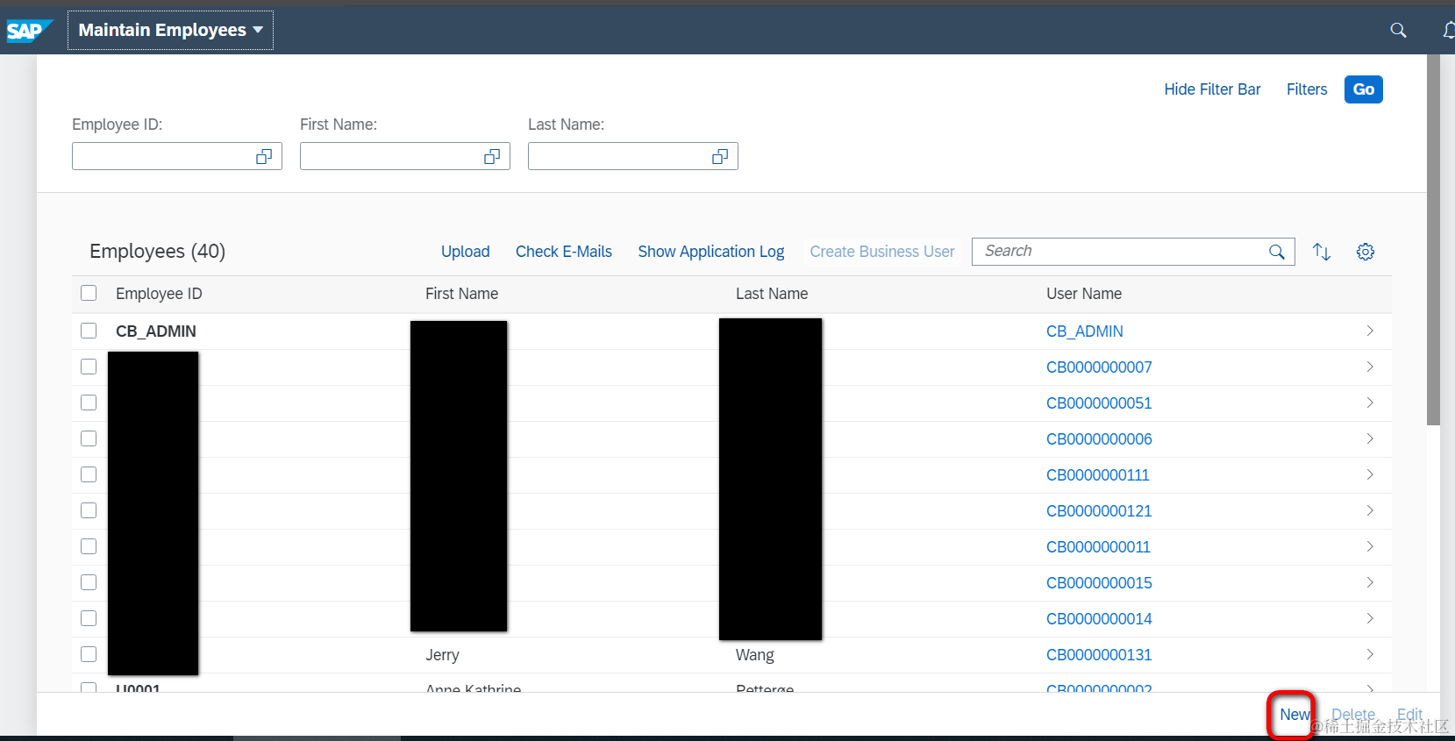Select the checkbox for row CB0000000007

tap(89, 367)
